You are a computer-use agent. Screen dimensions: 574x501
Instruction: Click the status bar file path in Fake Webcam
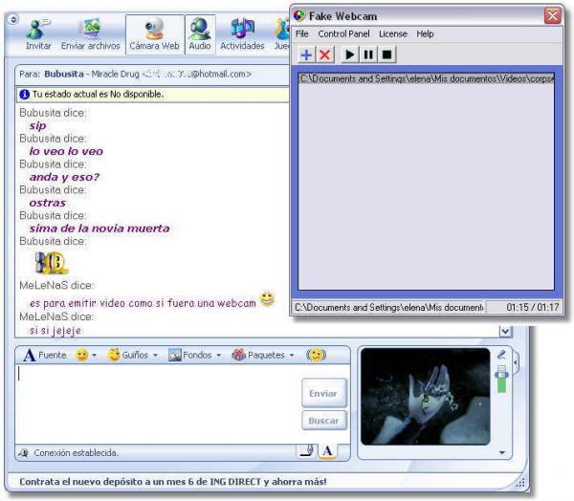(388, 308)
